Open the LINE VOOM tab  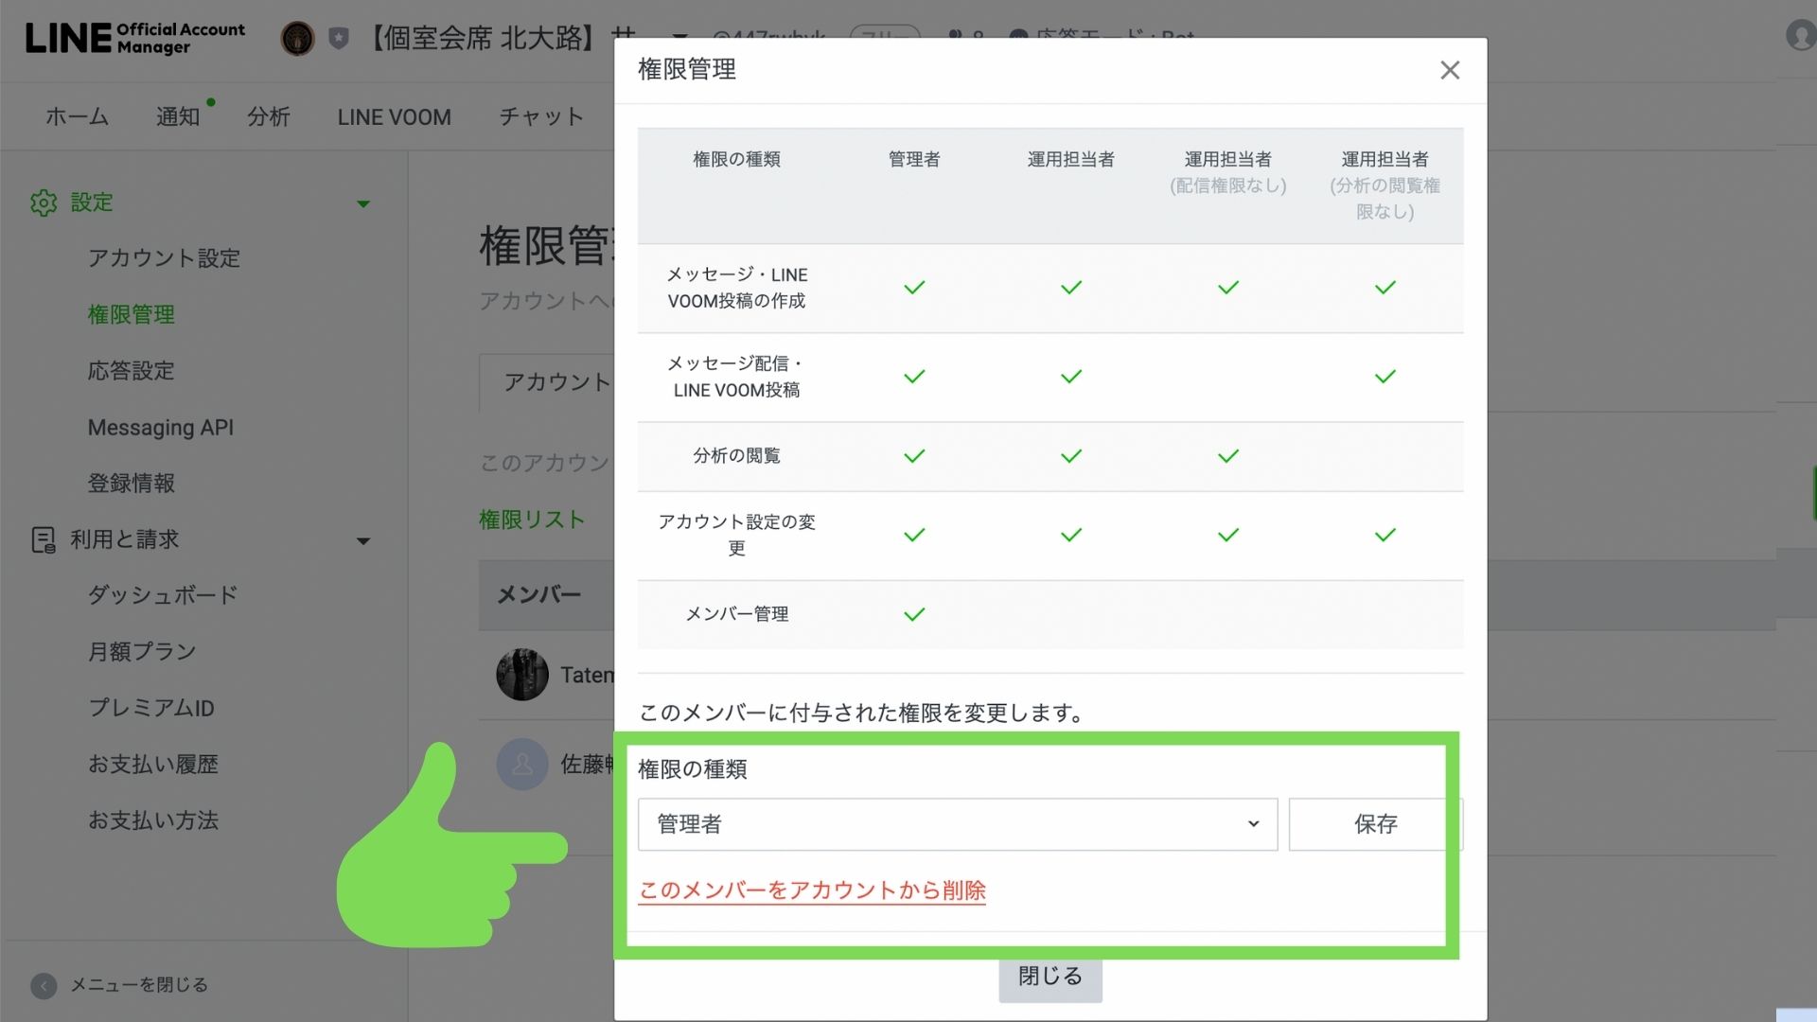(x=394, y=116)
